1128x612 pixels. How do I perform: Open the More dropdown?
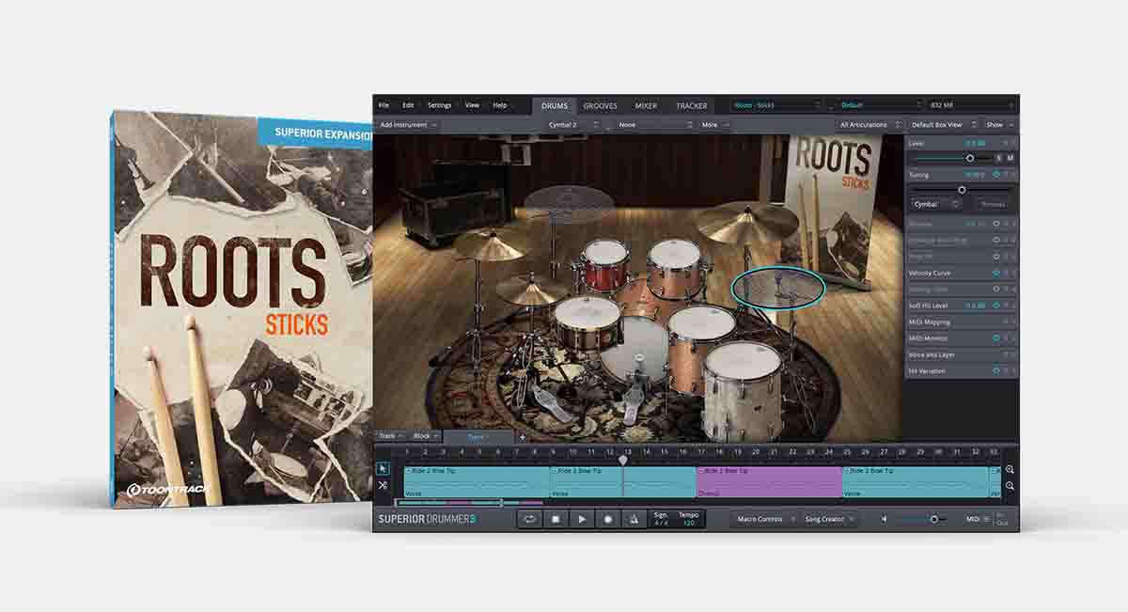click(713, 124)
